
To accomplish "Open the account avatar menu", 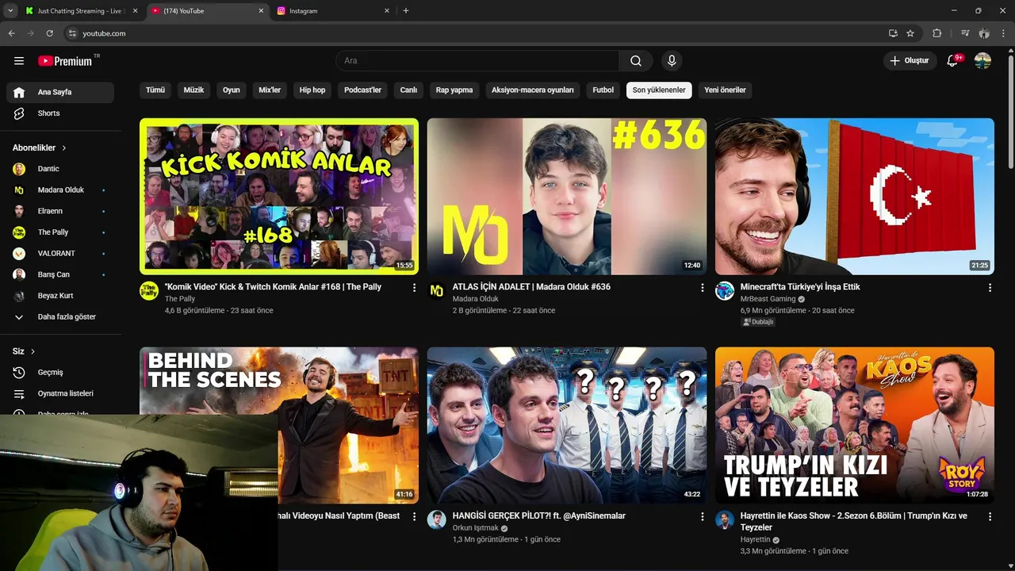I will point(982,61).
